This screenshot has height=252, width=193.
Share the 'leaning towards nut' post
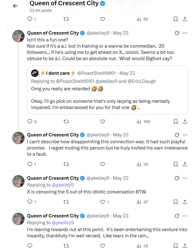185,246
